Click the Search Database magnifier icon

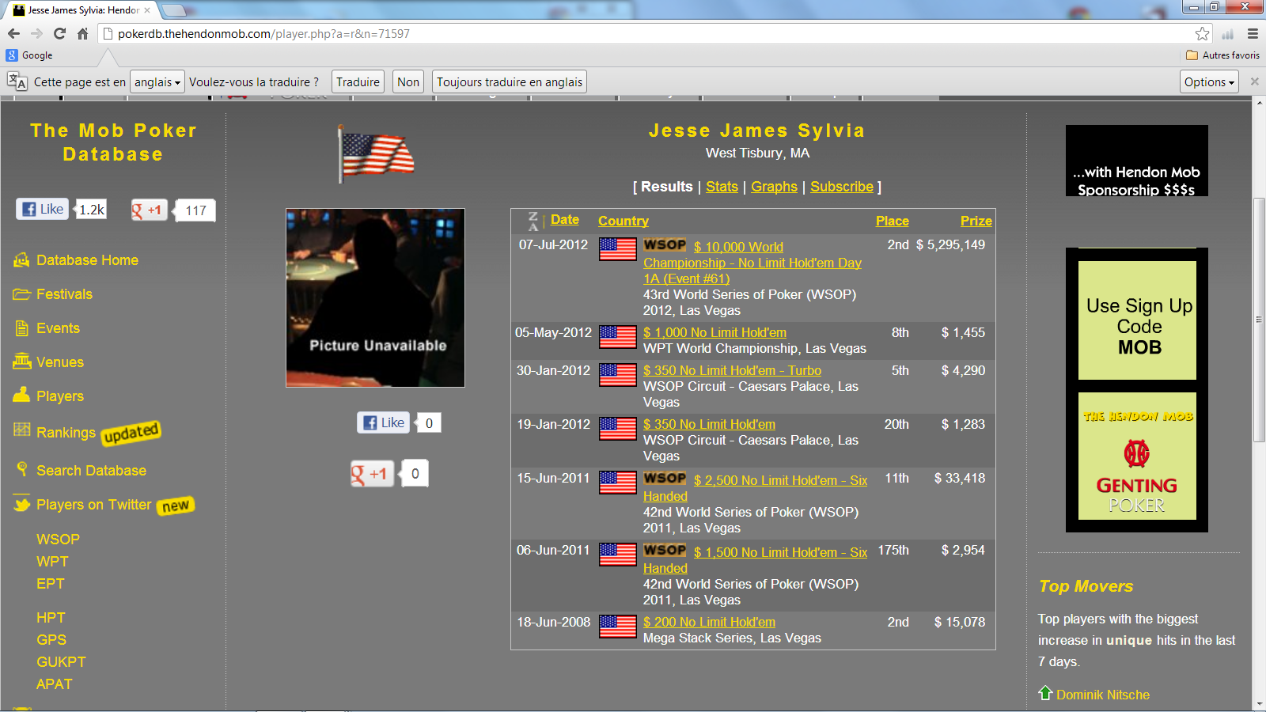[22, 469]
